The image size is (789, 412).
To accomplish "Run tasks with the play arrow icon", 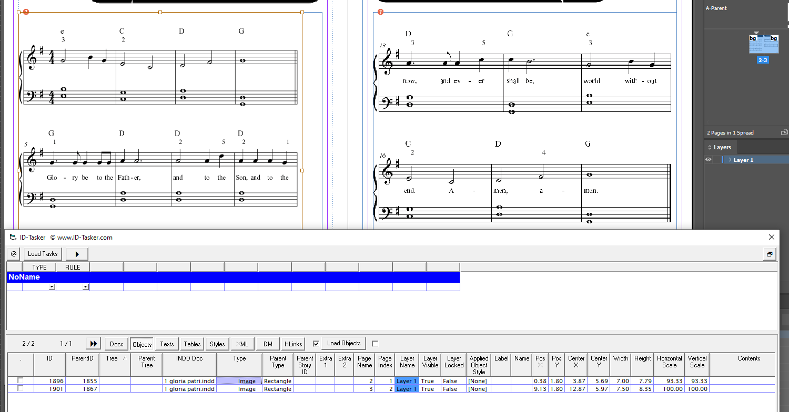I will 77,254.
